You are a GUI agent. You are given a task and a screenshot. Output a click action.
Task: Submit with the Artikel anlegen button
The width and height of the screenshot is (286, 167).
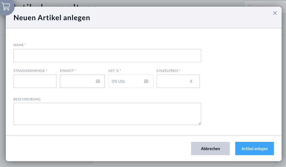coord(254,148)
